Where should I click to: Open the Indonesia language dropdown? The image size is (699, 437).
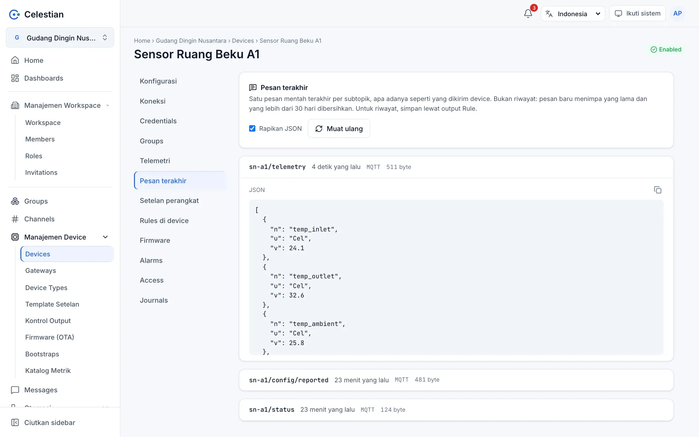(573, 14)
